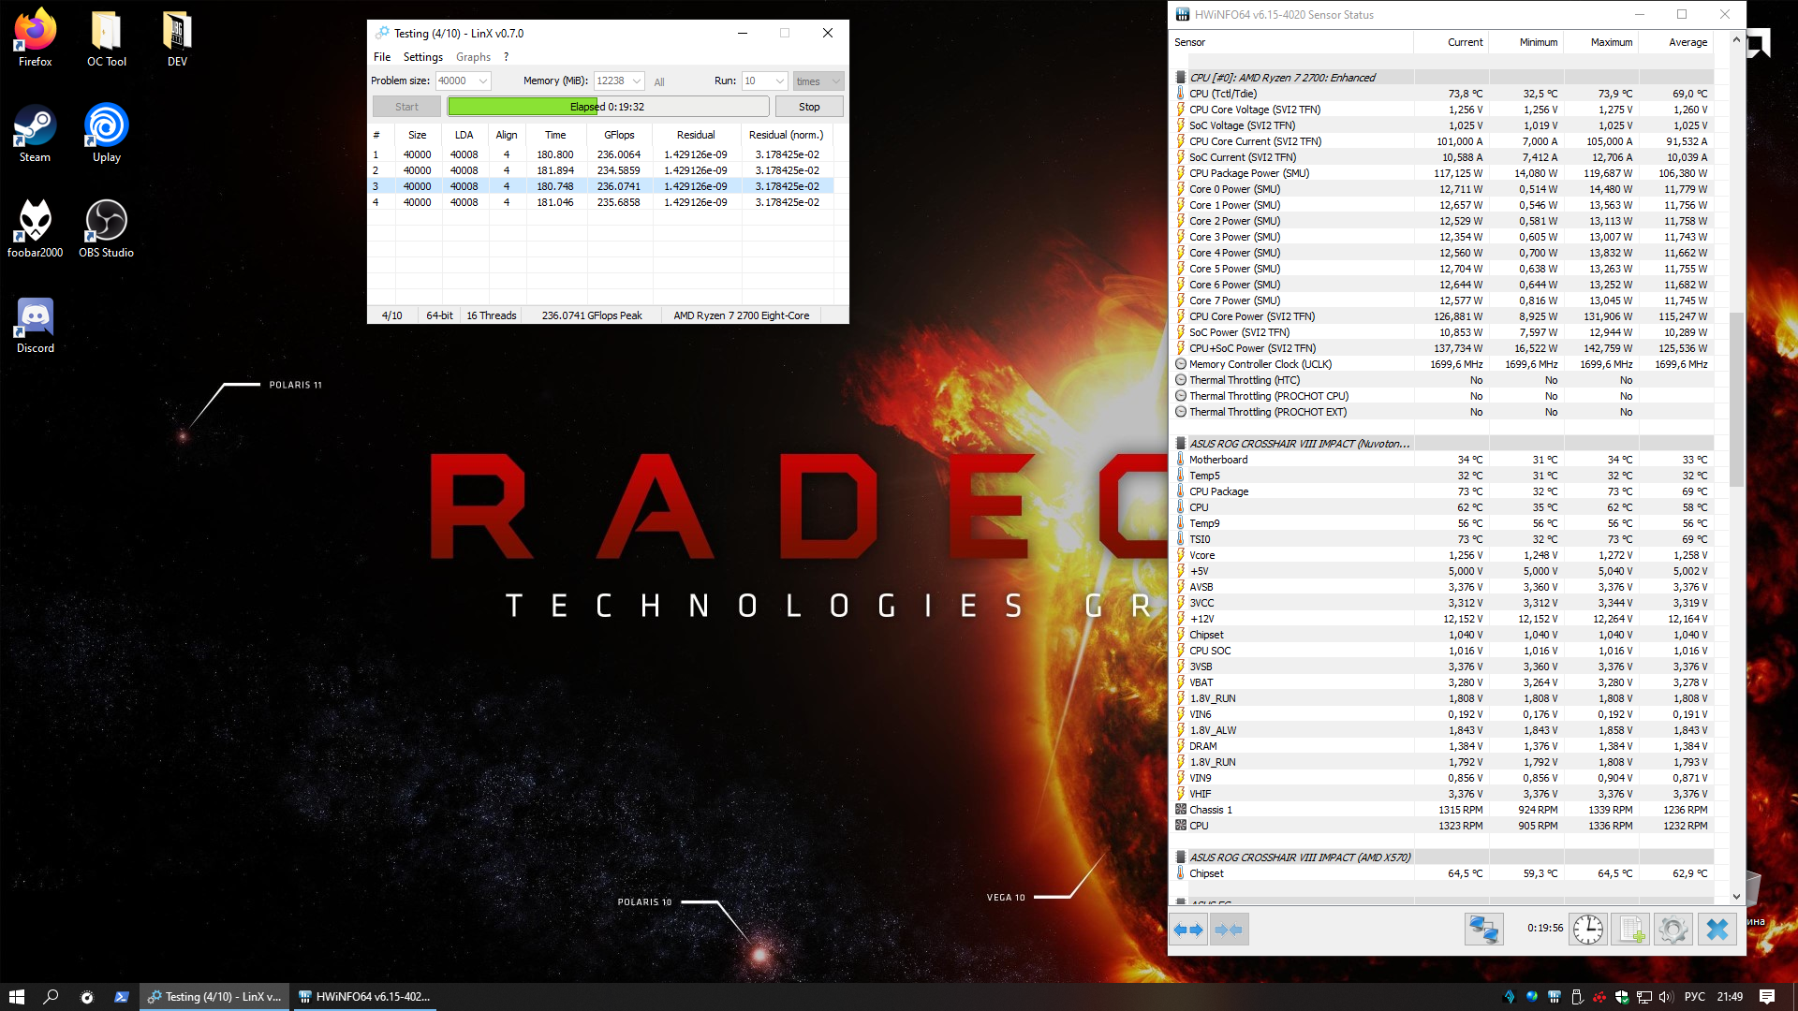Start logging with the sheet-plus icon
Image resolution: width=1798 pixels, height=1011 pixels.
[x=1630, y=930]
